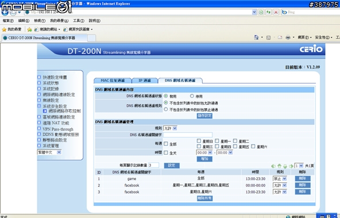Click page favicon in the browser tab
The image size is (340, 218).
pyautogui.click(x=5, y=38)
